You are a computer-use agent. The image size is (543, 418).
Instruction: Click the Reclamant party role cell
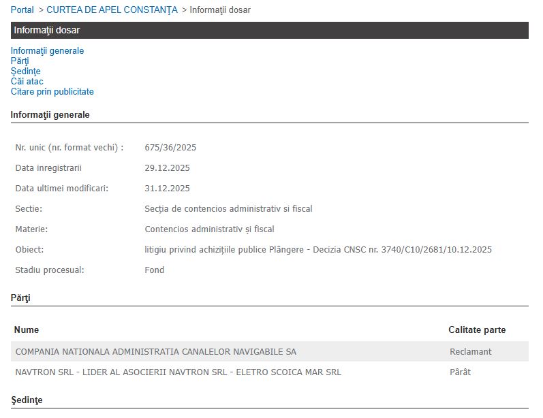pos(471,352)
